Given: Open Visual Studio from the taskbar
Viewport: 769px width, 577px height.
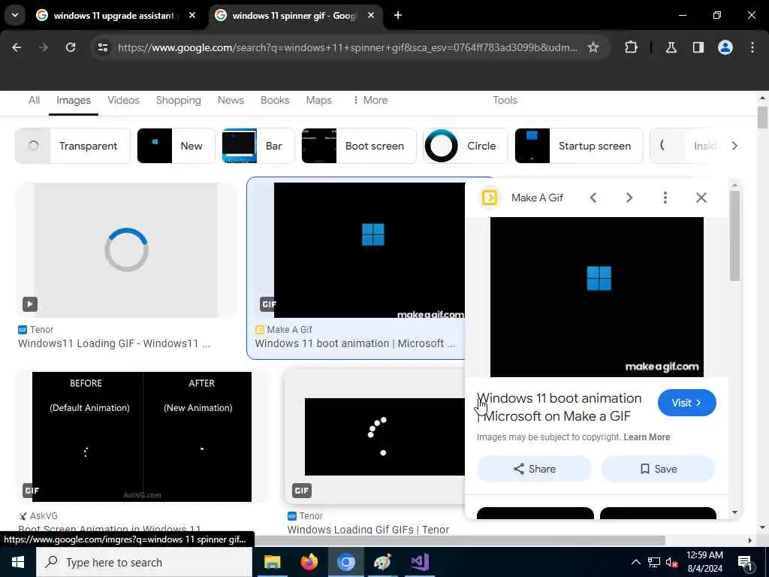Looking at the screenshot, I should click(420, 562).
